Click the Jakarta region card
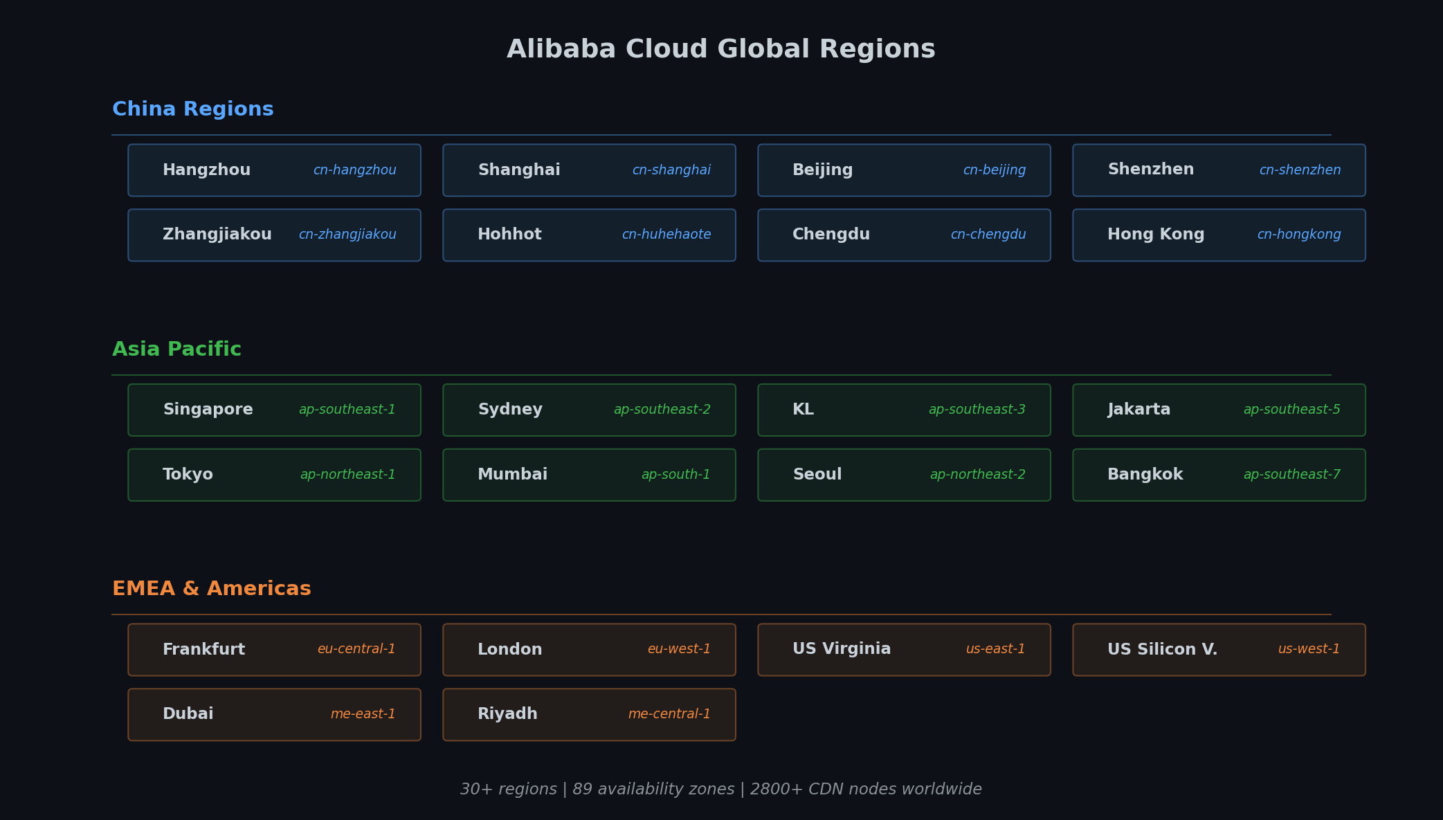Image resolution: width=1443 pixels, height=820 pixels. (1219, 410)
